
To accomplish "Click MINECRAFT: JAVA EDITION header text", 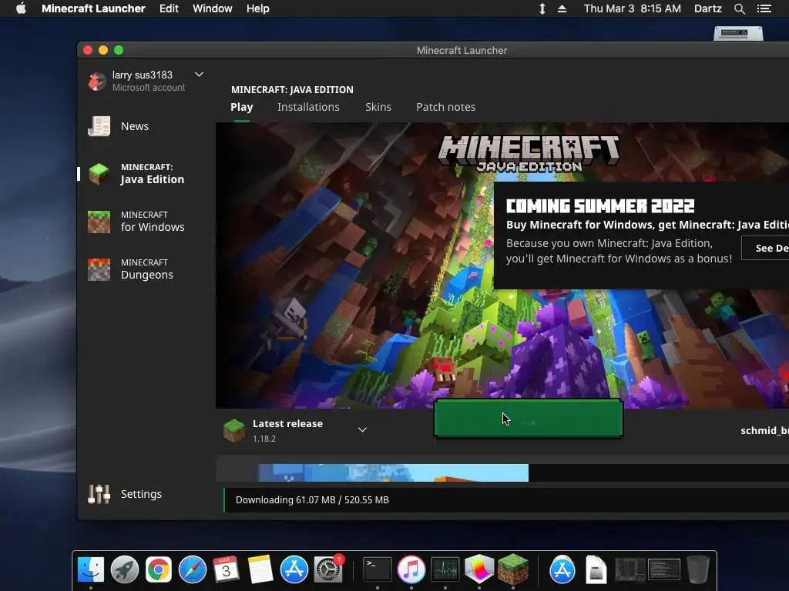I will pyautogui.click(x=292, y=90).
